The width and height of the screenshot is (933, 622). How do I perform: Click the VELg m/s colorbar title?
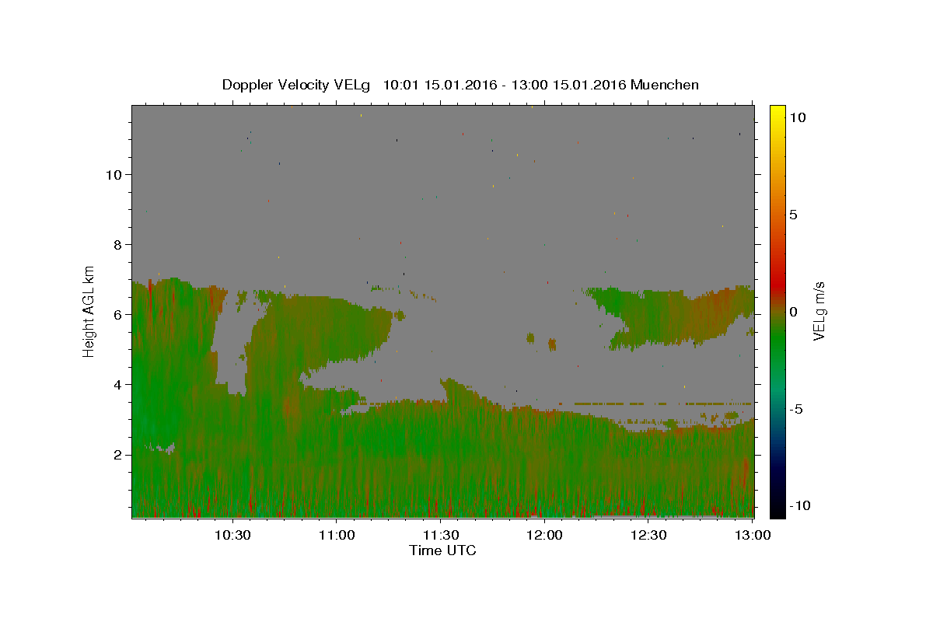click(819, 311)
